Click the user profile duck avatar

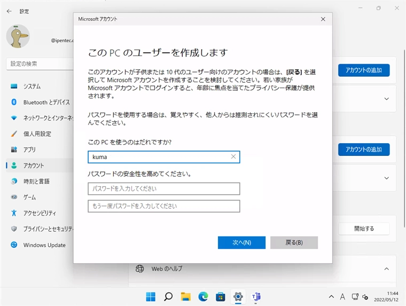coord(18,36)
